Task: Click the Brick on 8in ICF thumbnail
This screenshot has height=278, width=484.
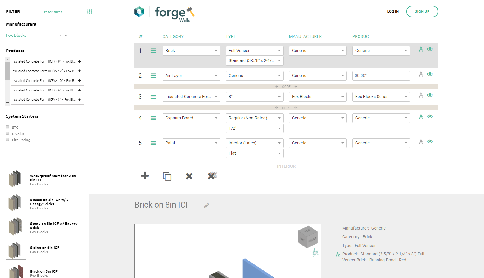Action: [16, 271]
